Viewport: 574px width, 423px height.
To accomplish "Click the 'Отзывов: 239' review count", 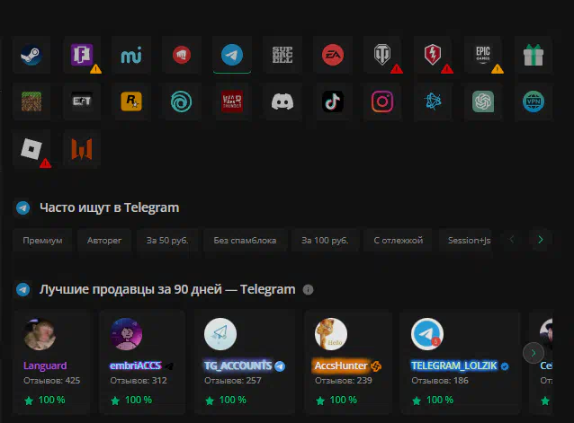I will (x=344, y=381).
